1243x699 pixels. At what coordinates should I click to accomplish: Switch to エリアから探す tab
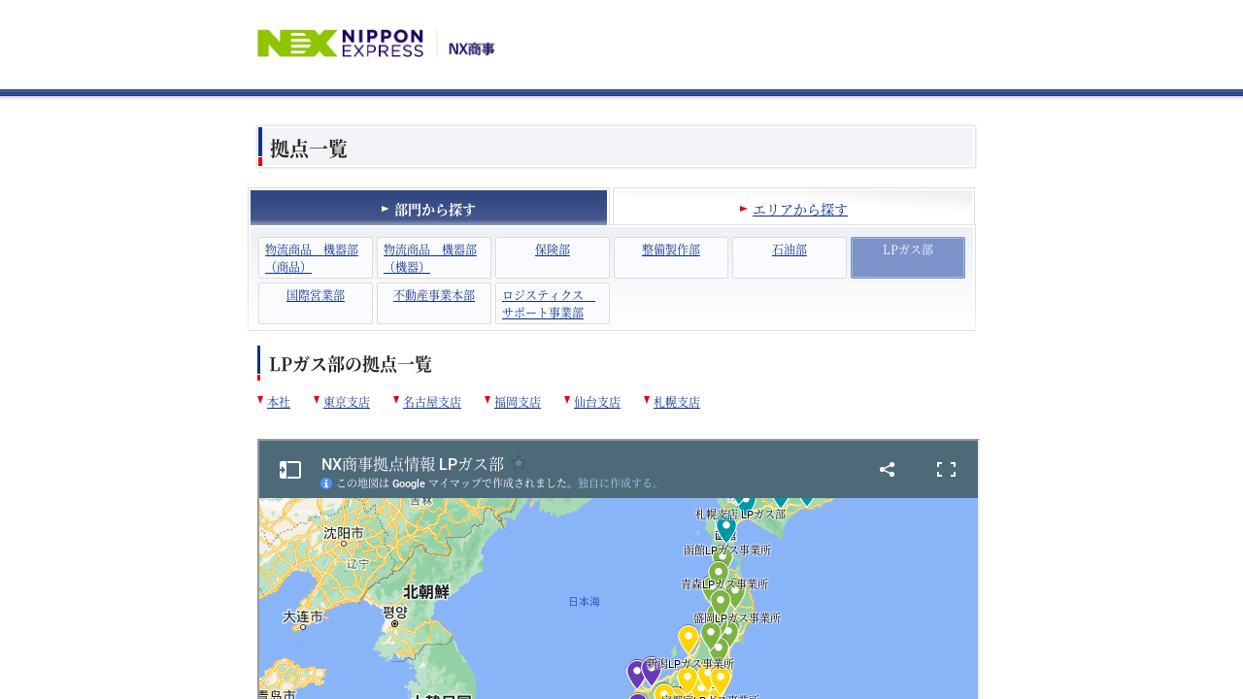(799, 209)
